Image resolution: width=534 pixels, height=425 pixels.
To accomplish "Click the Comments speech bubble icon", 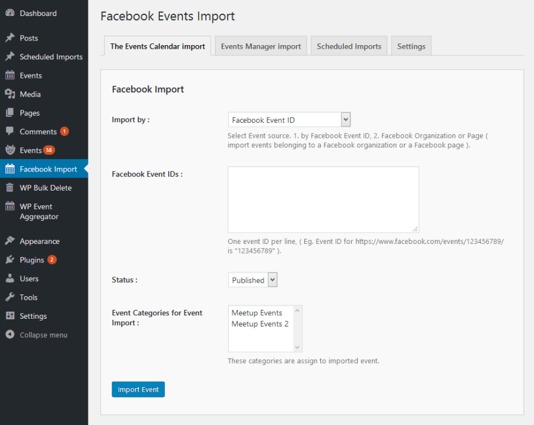I will tap(10, 131).
